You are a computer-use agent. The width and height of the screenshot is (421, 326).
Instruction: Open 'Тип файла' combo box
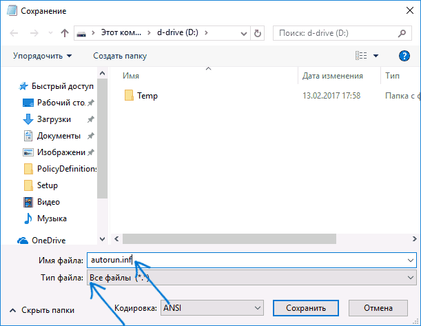(x=251, y=277)
